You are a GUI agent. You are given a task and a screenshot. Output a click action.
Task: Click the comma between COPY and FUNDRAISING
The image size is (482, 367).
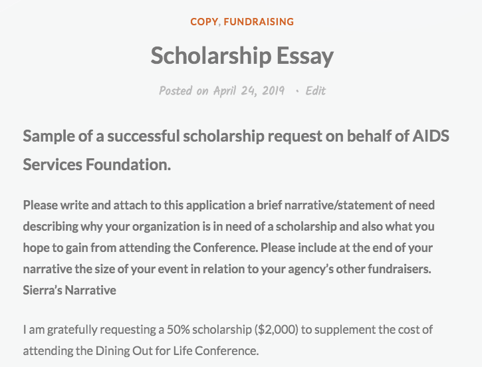click(x=220, y=23)
